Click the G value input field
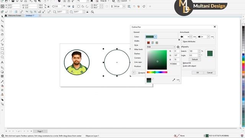 177,55
